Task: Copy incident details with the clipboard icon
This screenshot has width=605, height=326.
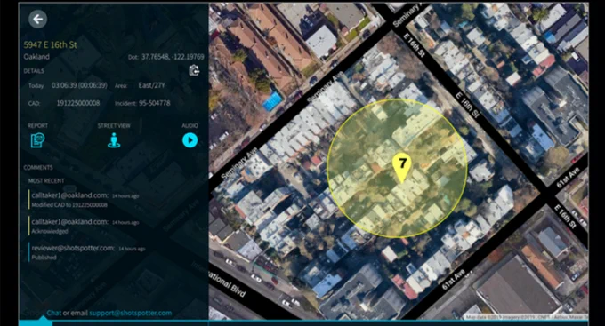Action: (x=194, y=70)
